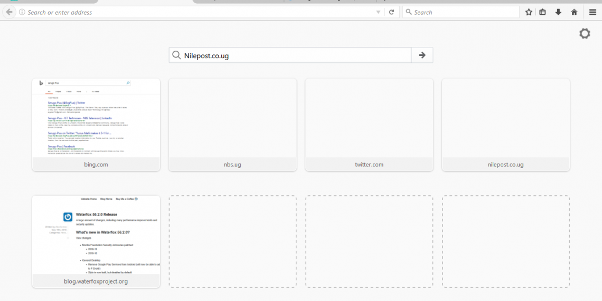This screenshot has height=301, width=602.
Task: Reload the current page
Action: [x=391, y=12]
